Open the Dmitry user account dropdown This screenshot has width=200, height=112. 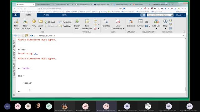click(x=181, y=15)
